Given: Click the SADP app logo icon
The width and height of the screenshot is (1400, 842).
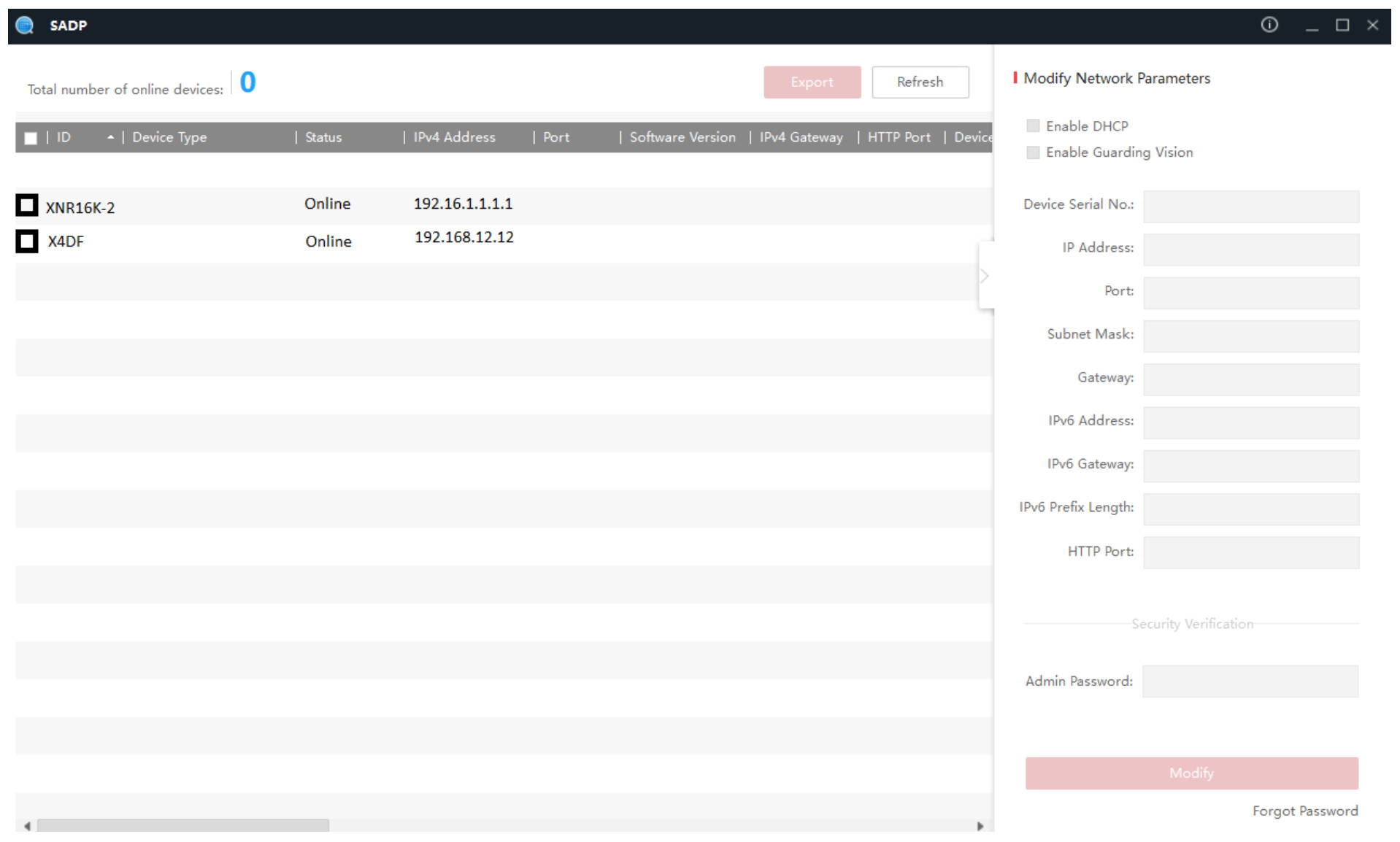Looking at the screenshot, I should [25, 26].
